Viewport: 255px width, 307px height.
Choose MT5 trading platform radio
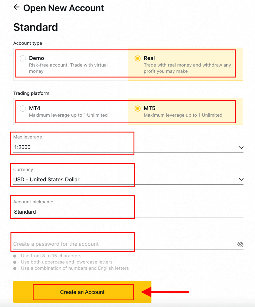click(137, 108)
